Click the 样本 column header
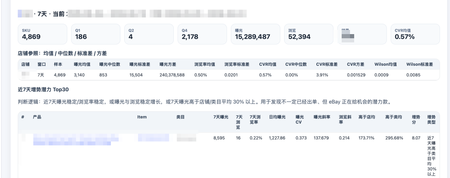This screenshot has height=178, width=450. pos(58,64)
